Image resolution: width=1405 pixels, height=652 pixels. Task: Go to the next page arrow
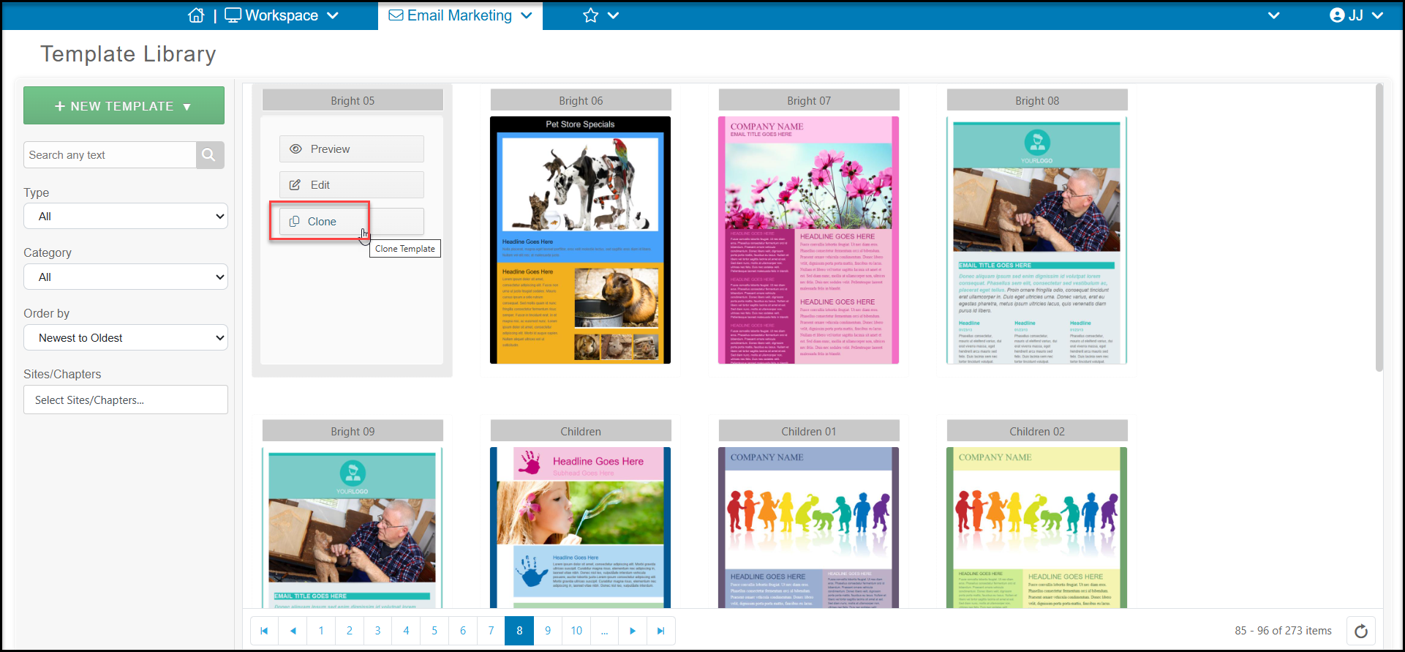coord(633,631)
